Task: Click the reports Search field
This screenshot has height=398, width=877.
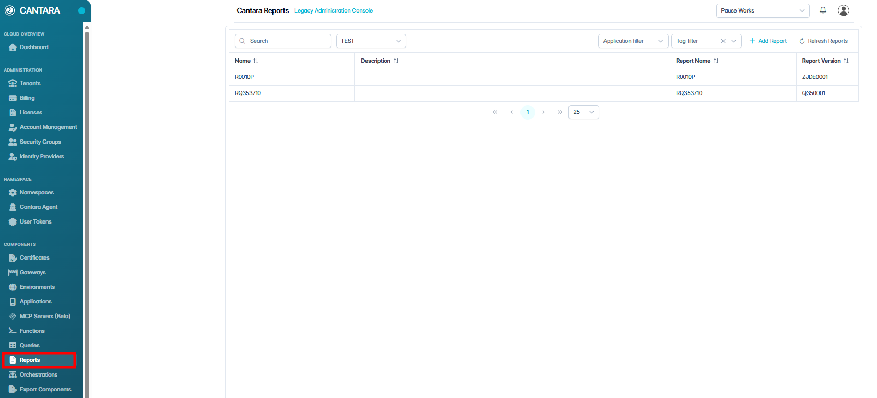Action: 283,41
